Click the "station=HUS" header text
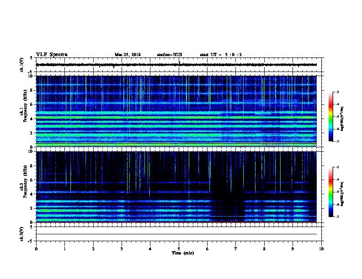The image size is (362, 279). click(x=170, y=55)
